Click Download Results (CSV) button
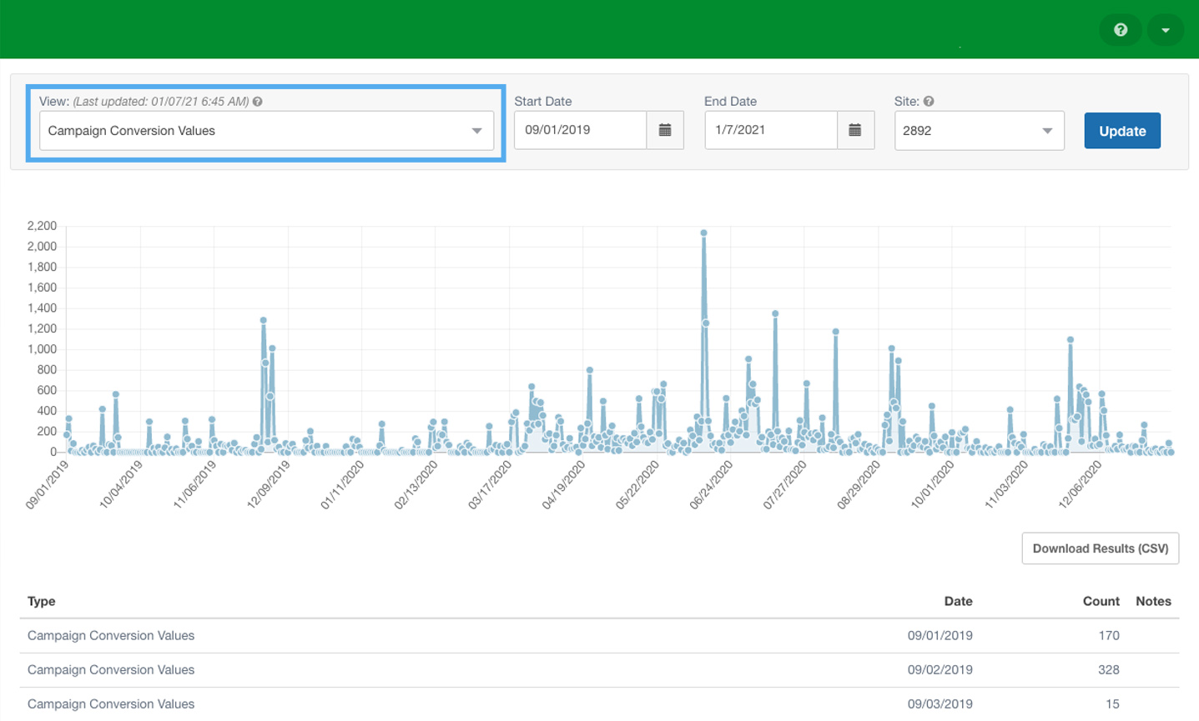The width and height of the screenshot is (1199, 721). (1100, 548)
